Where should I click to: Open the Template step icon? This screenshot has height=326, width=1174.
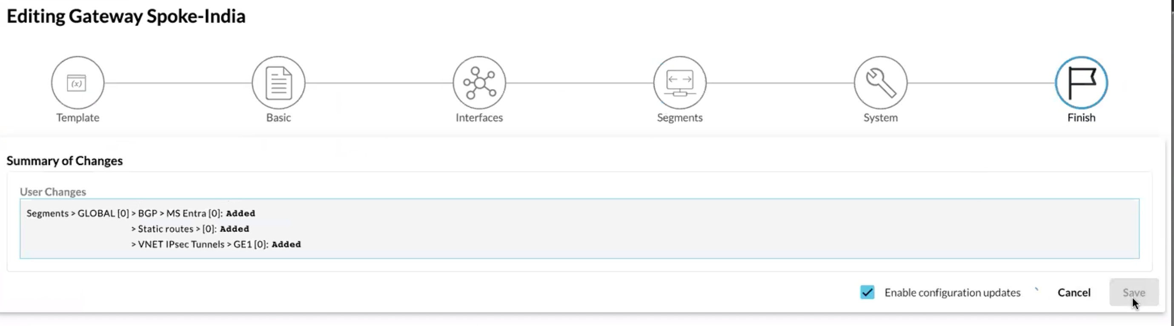[x=77, y=83]
